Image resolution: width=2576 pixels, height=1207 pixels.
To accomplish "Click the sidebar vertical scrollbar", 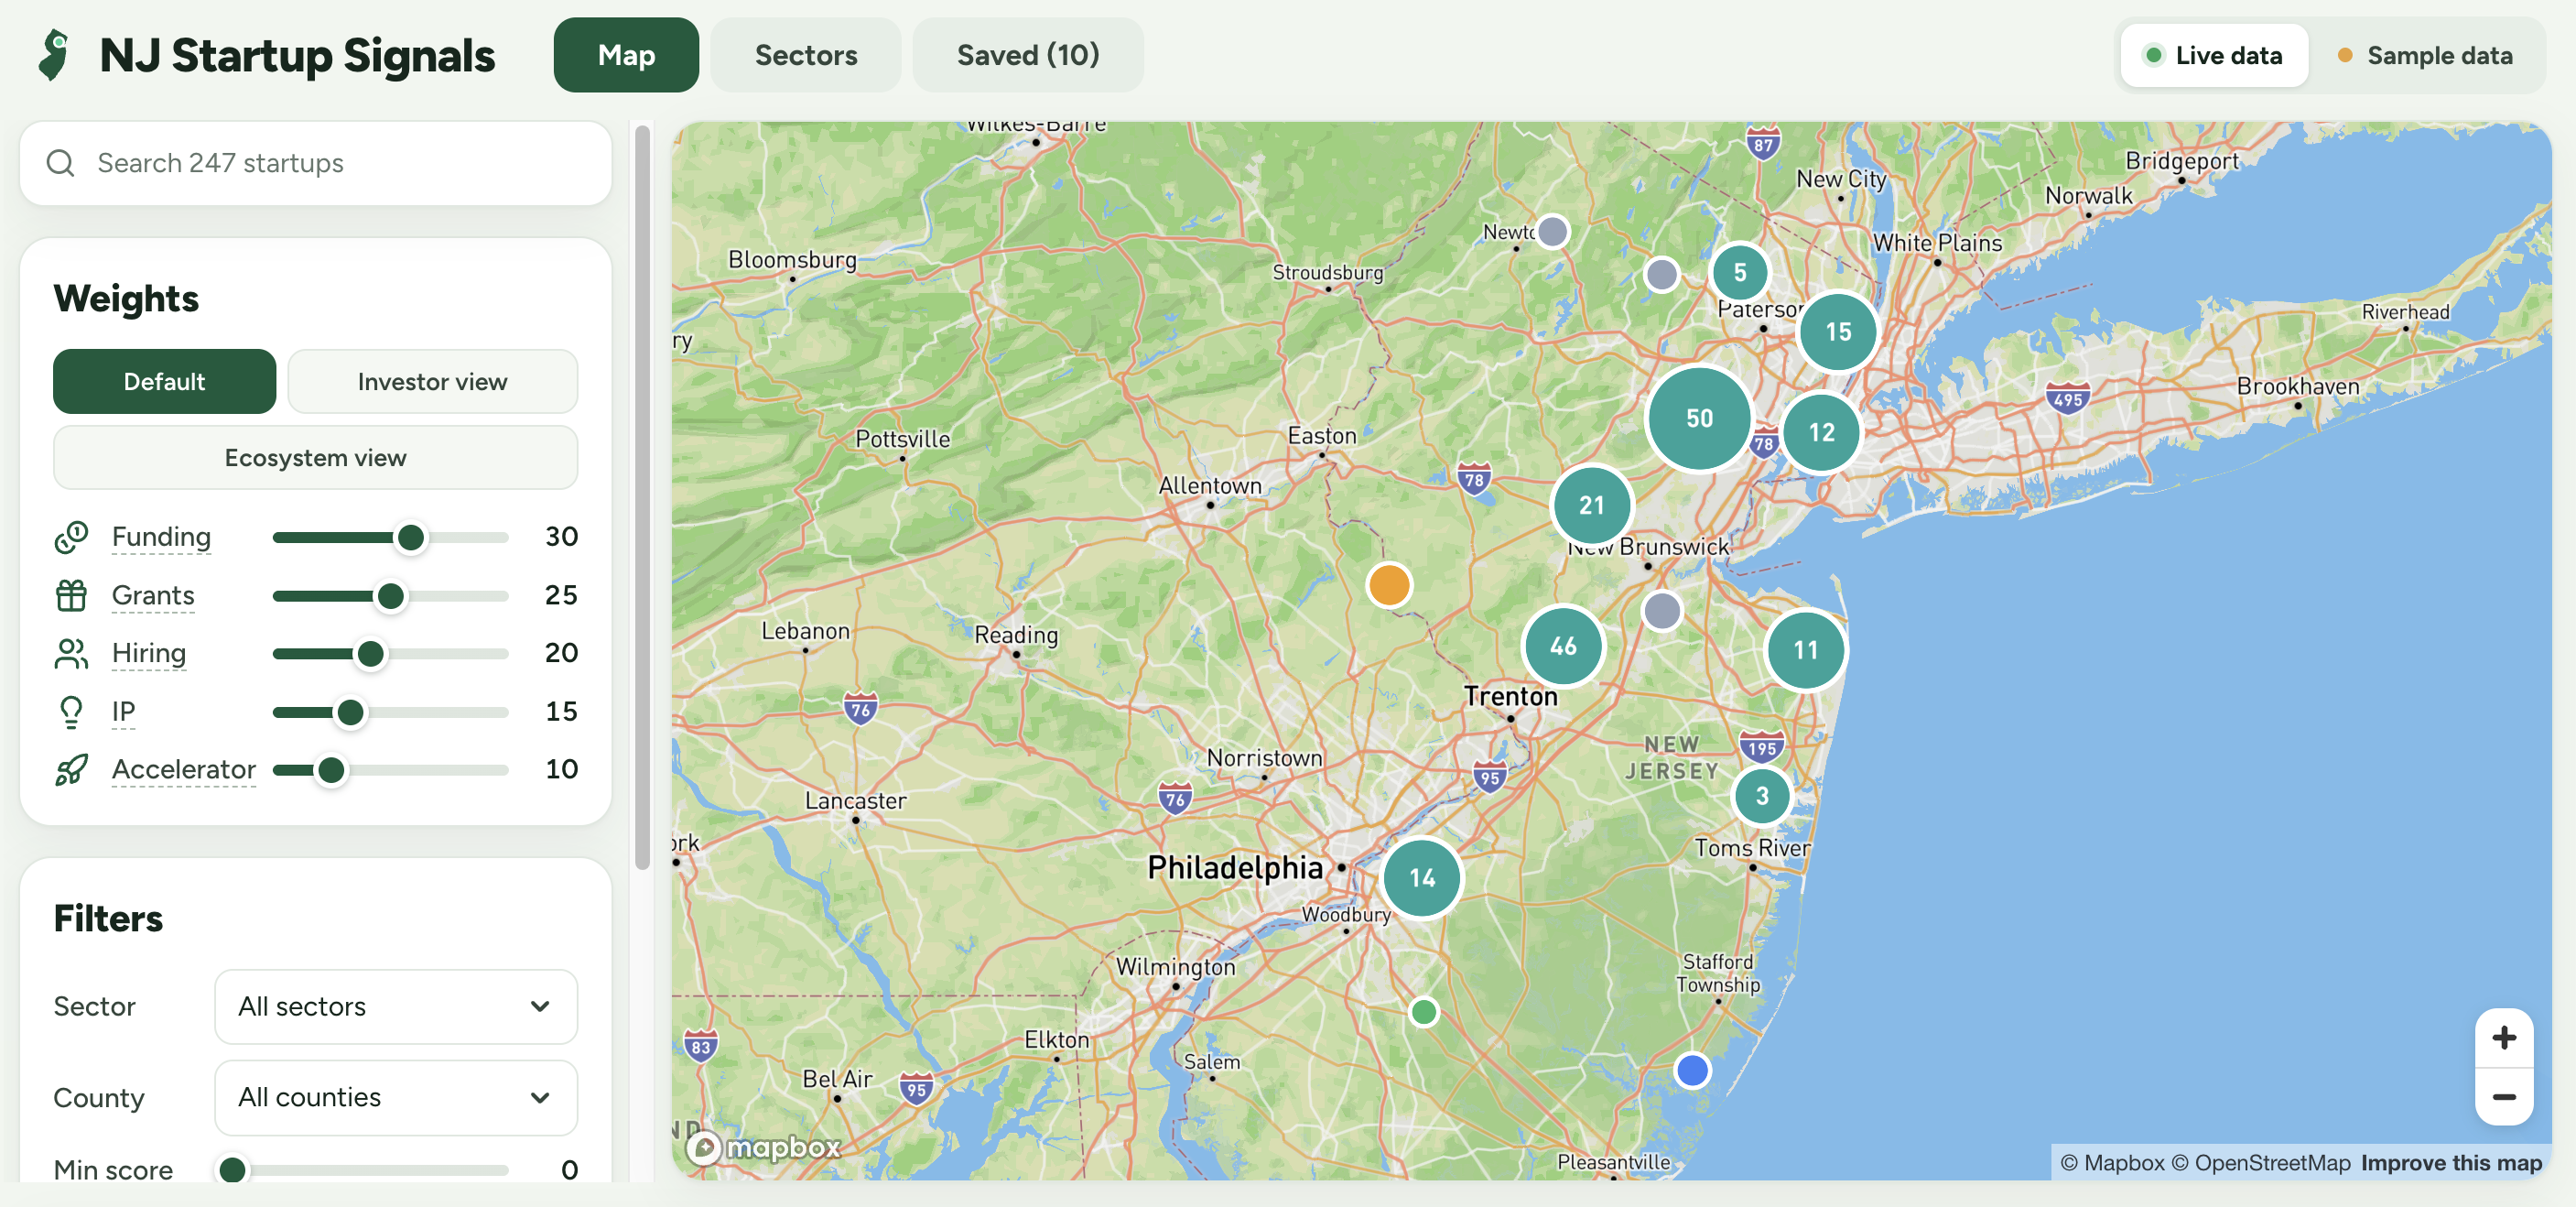I will pyautogui.click(x=642, y=497).
